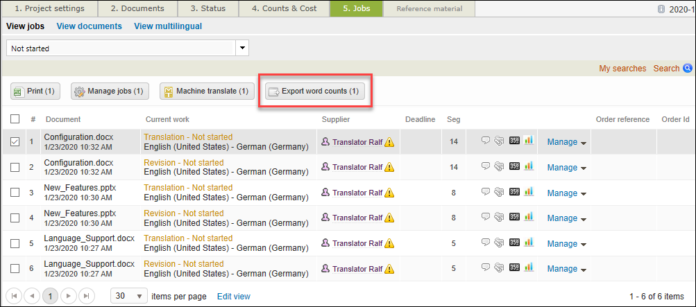Open the word count counter icon for job 3
This screenshot has width=696, height=307.
(514, 192)
